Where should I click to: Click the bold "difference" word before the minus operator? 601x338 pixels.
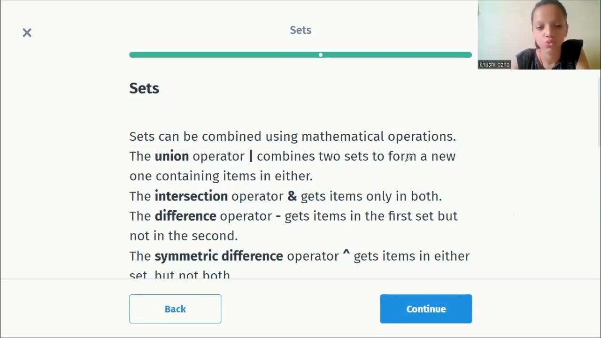[185, 216]
